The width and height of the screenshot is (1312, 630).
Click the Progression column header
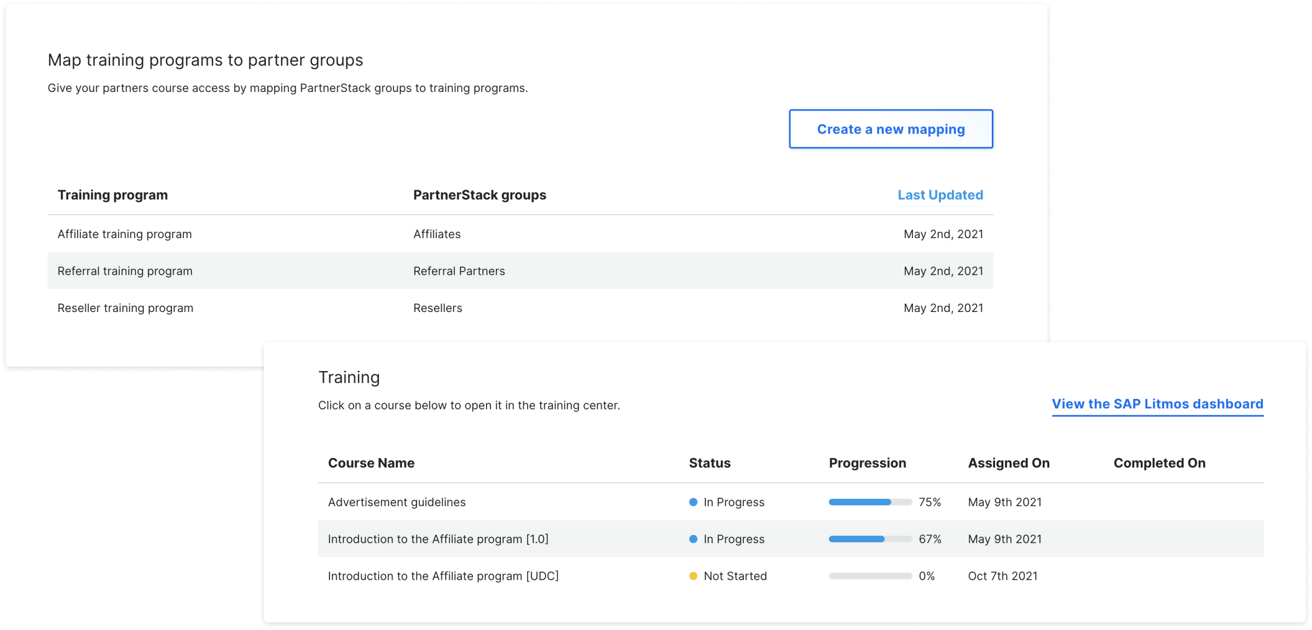(867, 463)
